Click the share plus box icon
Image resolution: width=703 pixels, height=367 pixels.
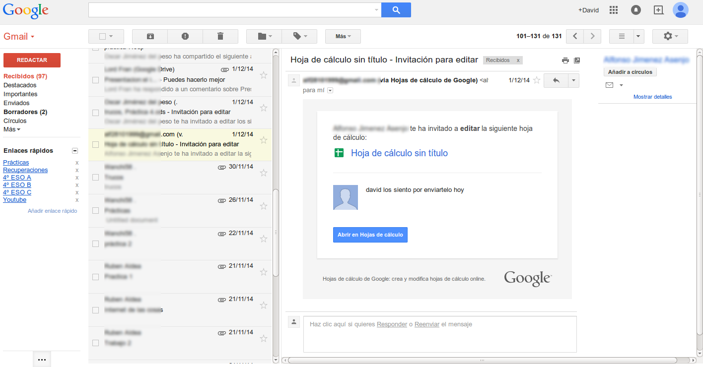click(x=658, y=10)
